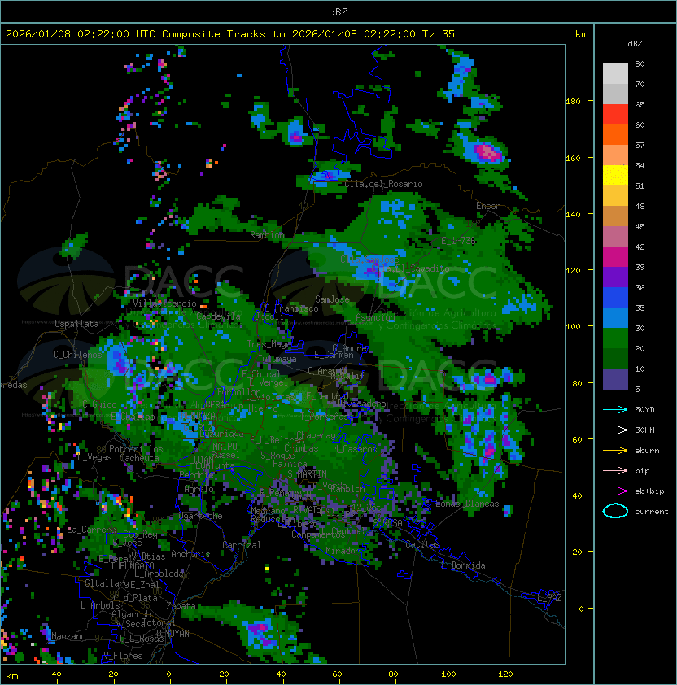Screen dimensions: 677x685
Task: Click the Anchoris place label
Action: click(190, 554)
